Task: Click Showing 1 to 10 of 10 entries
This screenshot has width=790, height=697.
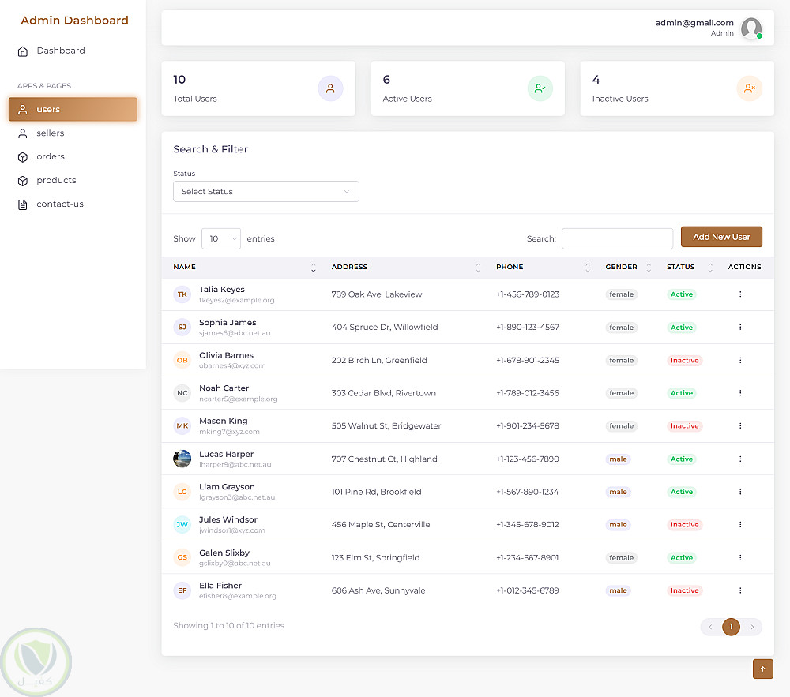Action: click(229, 625)
